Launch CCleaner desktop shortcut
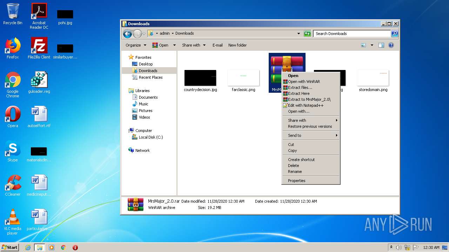 (13, 185)
